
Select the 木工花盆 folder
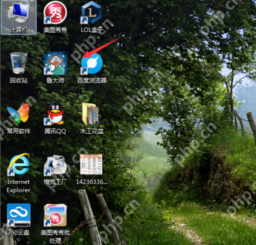(91, 114)
